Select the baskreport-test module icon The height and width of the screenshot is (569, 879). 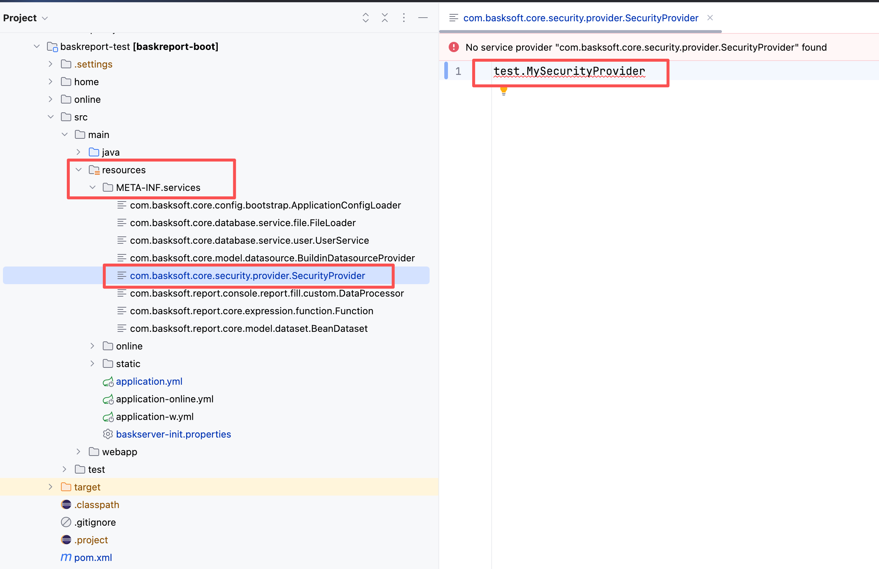click(x=52, y=47)
